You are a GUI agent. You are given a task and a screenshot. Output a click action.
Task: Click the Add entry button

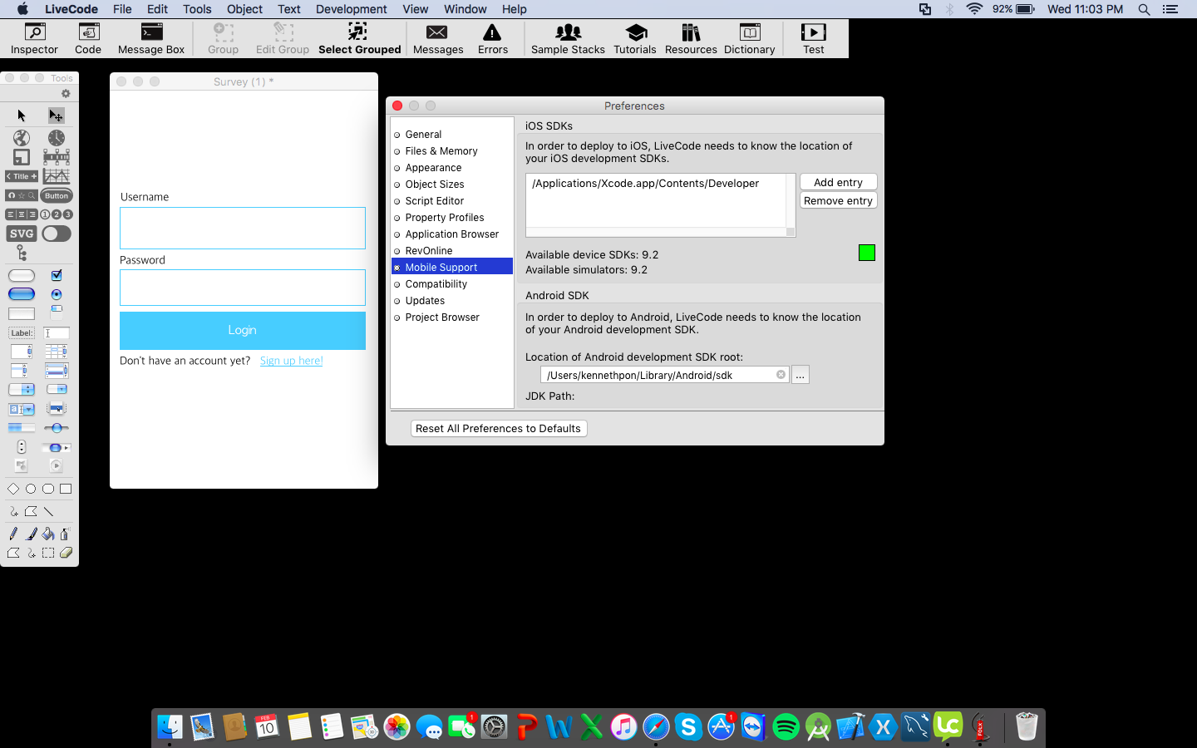[x=838, y=182]
